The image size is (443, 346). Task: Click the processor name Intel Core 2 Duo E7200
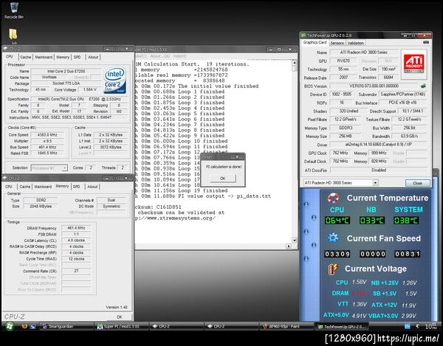66,71
